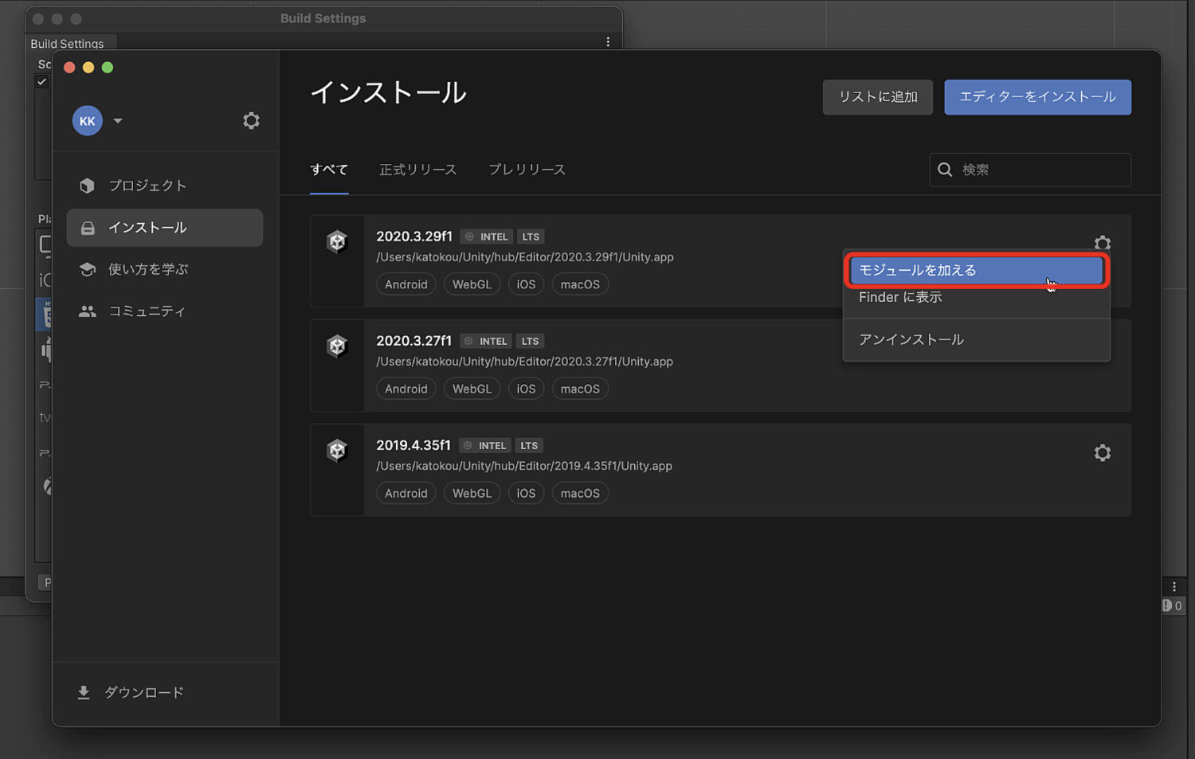Click the インストール drive icon

pos(88,229)
